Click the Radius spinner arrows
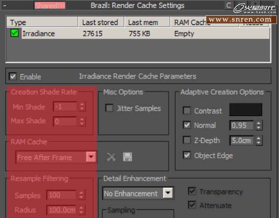The height and width of the screenshot is (218, 279). tap(81, 210)
